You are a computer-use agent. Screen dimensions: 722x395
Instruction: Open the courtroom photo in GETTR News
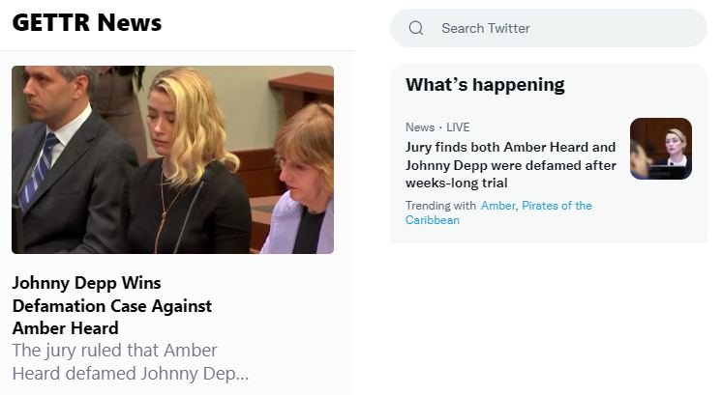172,159
